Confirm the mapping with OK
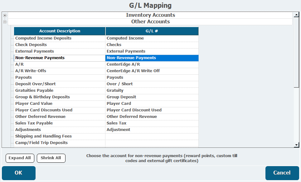Viewport: 301px width, 182px height. click(x=19, y=173)
